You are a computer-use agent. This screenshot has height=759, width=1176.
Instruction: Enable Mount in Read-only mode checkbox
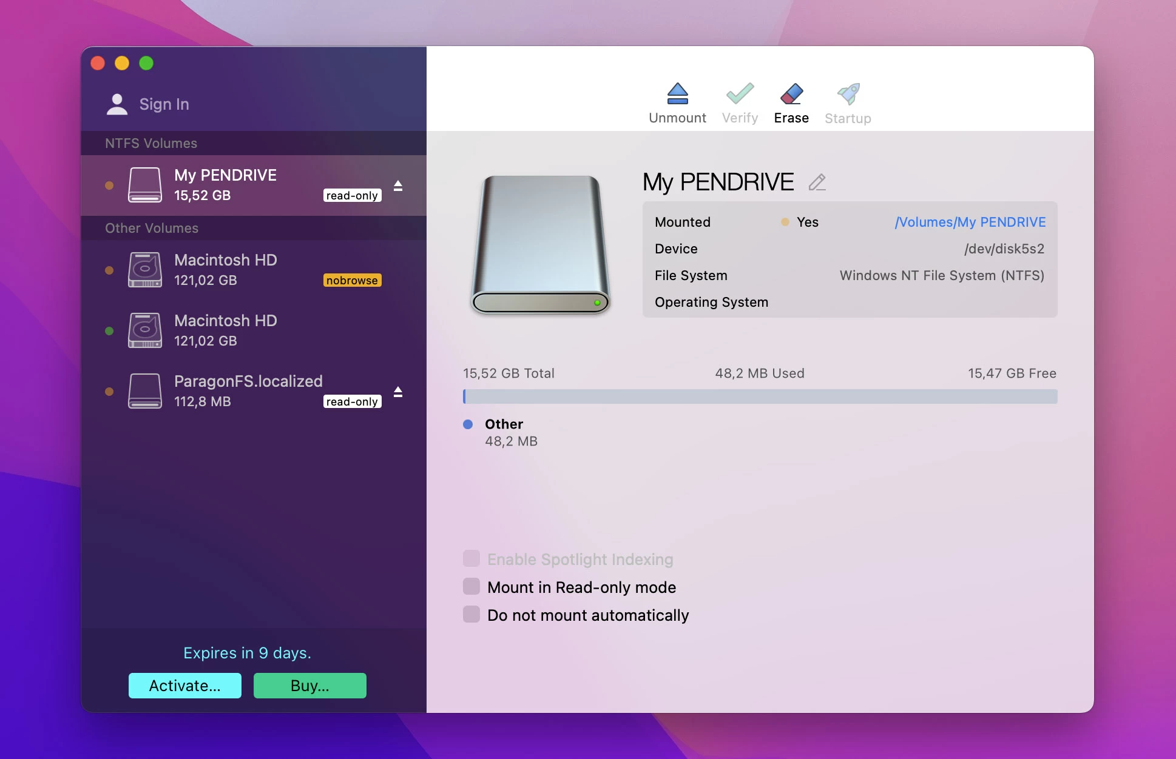471,587
